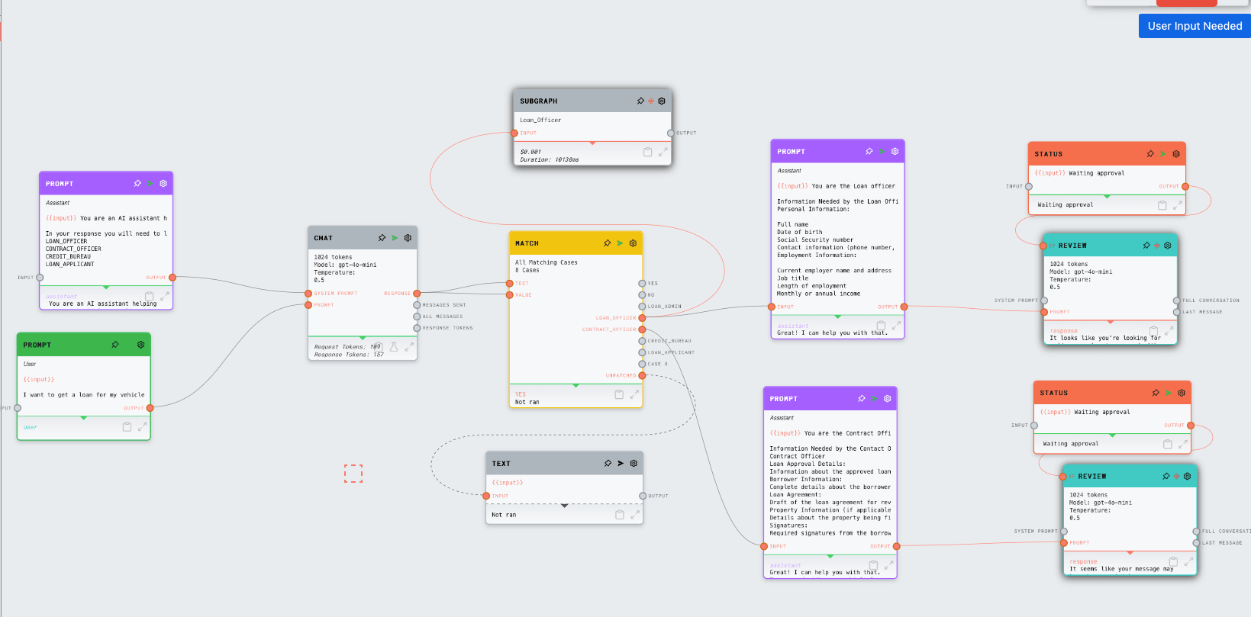Collapse output arrow on Text node
The image size is (1251, 617).
pyautogui.click(x=565, y=506)
